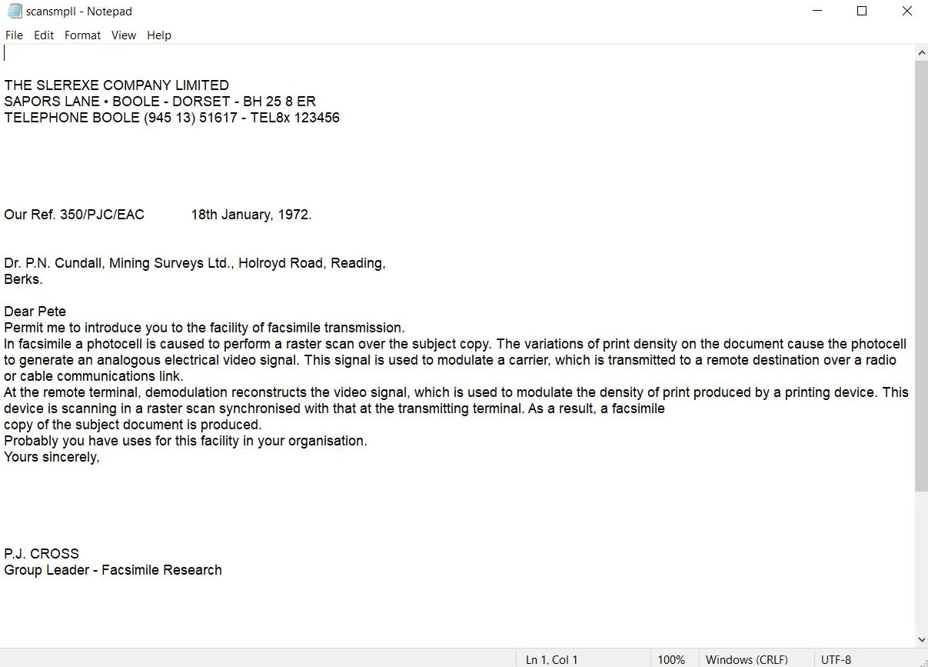Click on the 'P.J. CROSS' signature text
Screen dimensions: 928x667
(42, 554)
